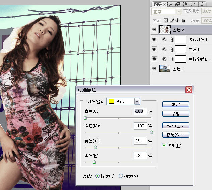This screenshot has width=212, height=190.
Task: Select the 图层 1 layer thumbnail
Action: coord(165,69)
